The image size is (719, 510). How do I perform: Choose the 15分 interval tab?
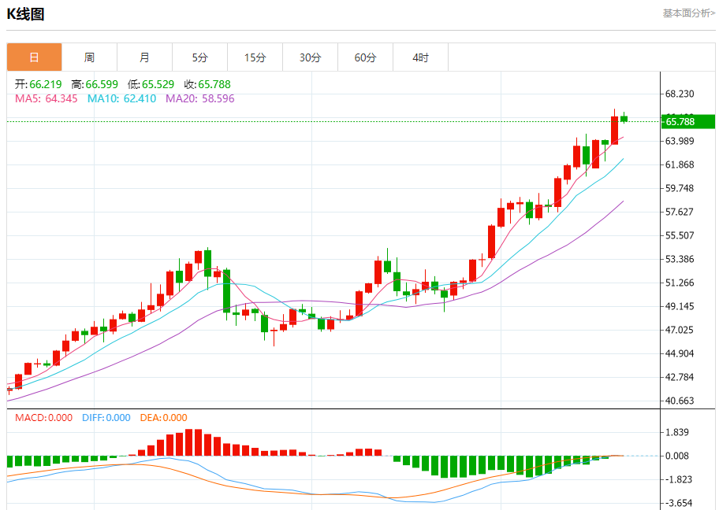coord(255,57)
